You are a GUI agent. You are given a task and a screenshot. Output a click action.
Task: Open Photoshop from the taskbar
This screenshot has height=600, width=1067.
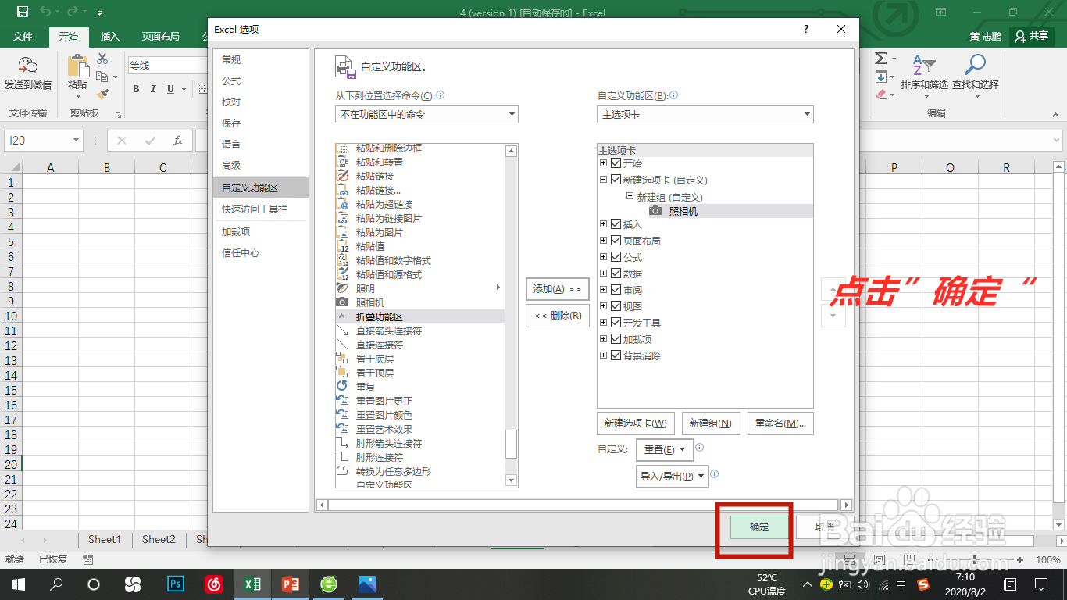coord(175,584)
